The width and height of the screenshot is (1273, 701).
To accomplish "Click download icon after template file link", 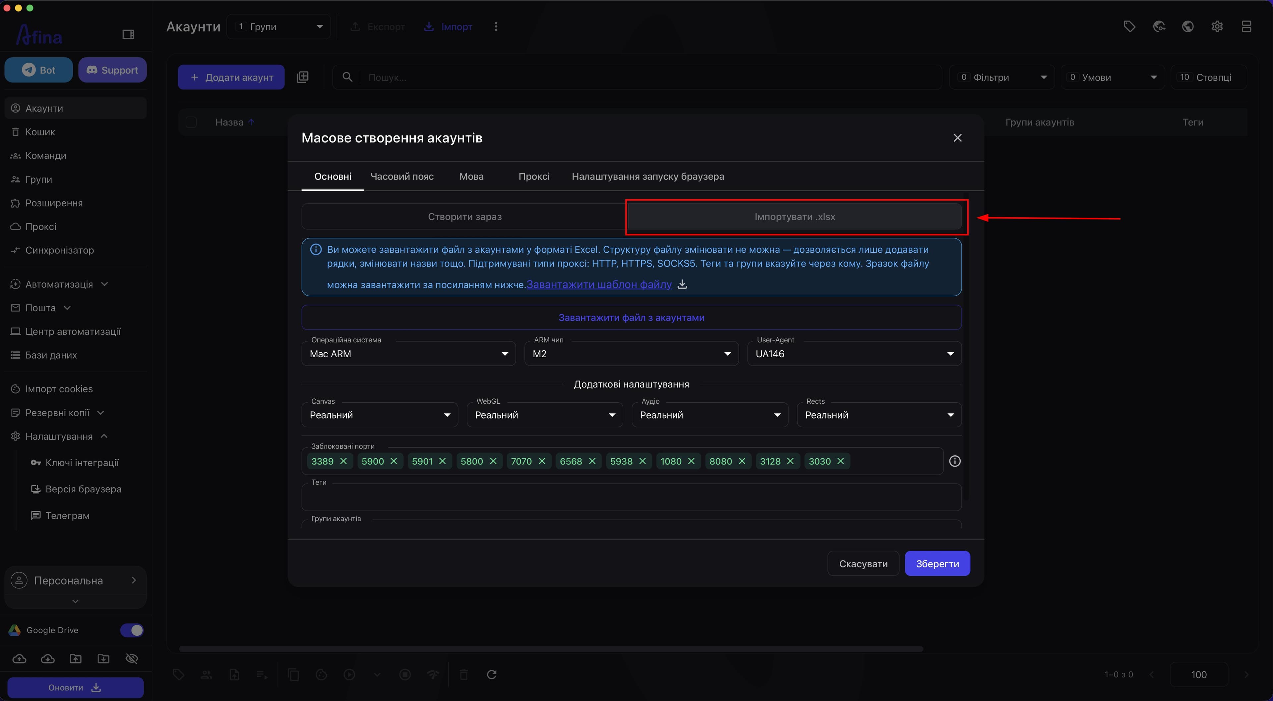I will (682, 284).
